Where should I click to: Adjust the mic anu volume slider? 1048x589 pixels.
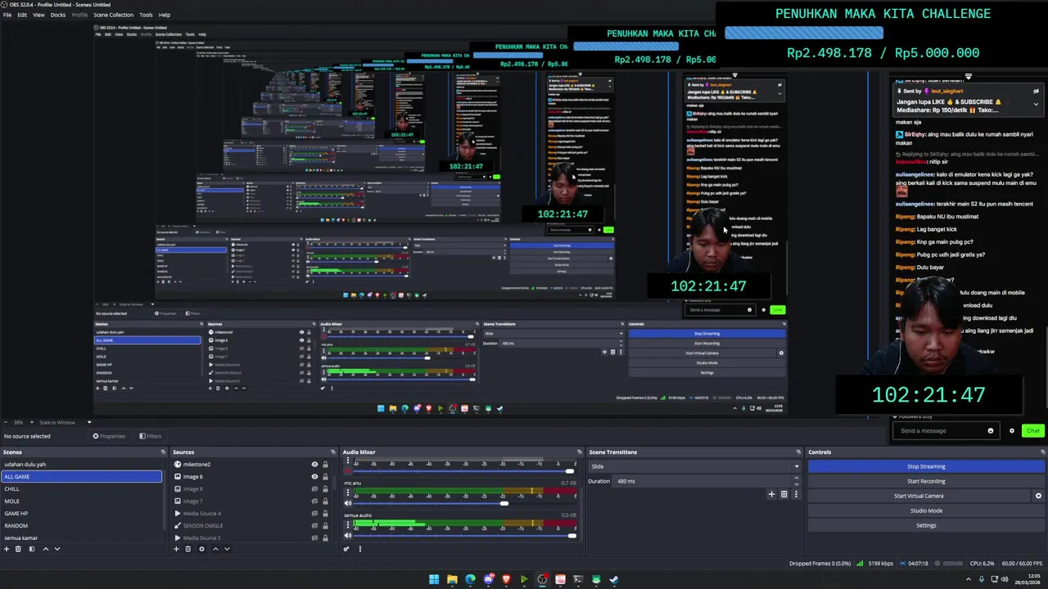pyautogui.click(x=504, y=503)
